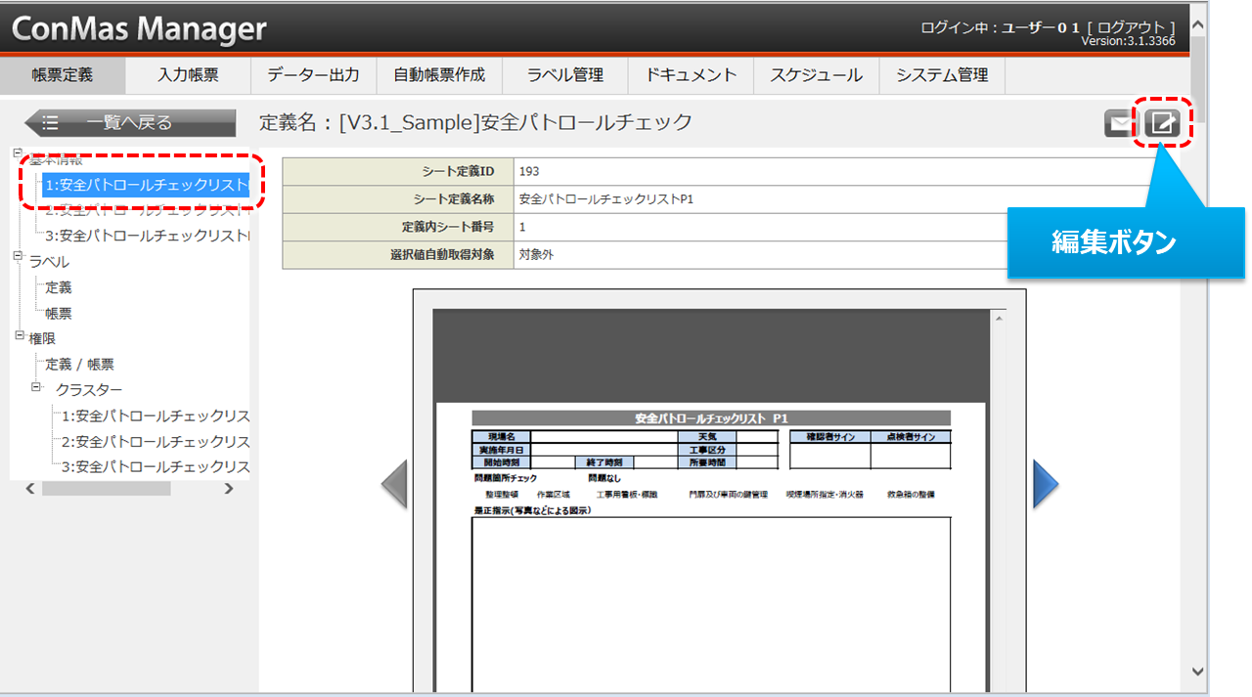Open the システム管理 menu tab
This screenshot has width=1252, height=697.
[942, 75]
